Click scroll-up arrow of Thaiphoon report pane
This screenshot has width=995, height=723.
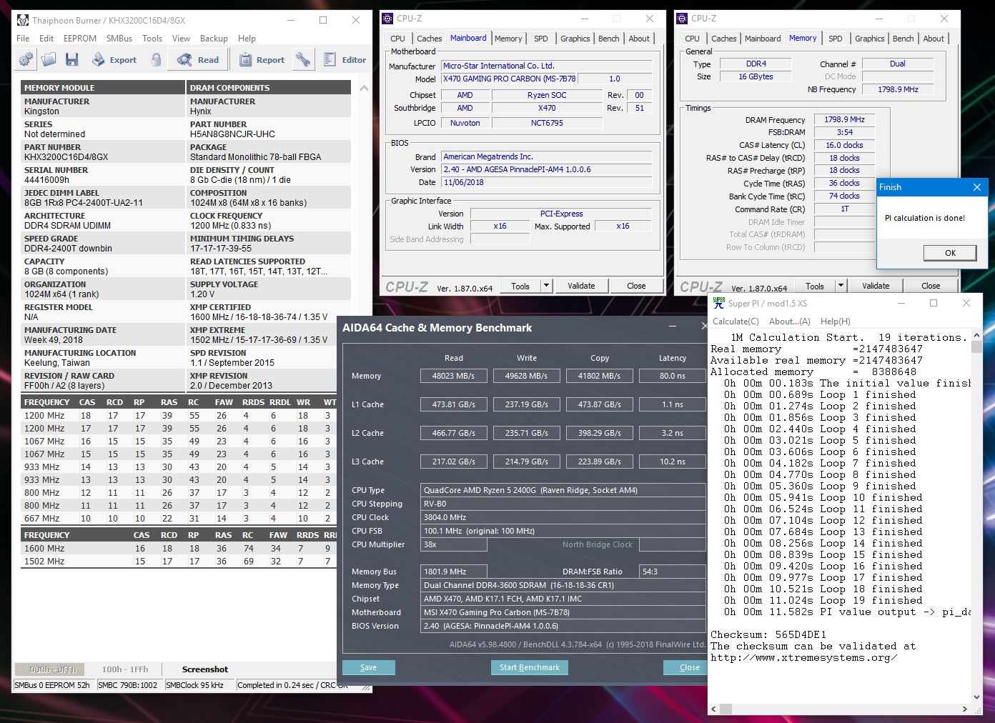tap(363, 89)
